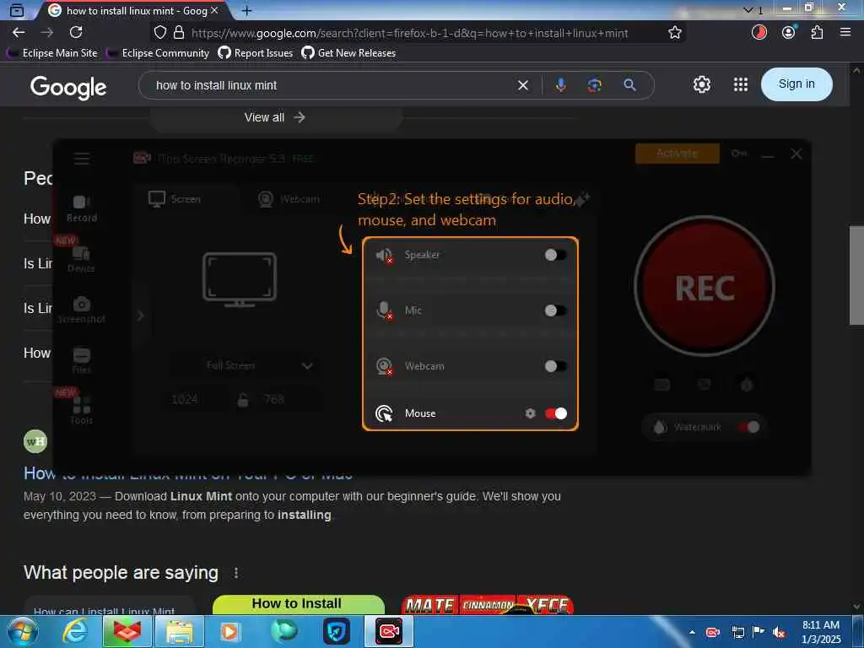864x648 pixels.
Task: Open Device in the recorder sidebar
Action: (x=81, y=260)
